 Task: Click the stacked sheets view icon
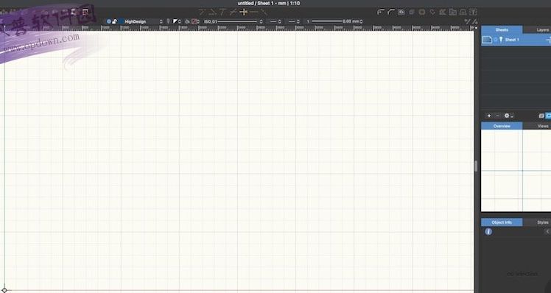(541, 116)
